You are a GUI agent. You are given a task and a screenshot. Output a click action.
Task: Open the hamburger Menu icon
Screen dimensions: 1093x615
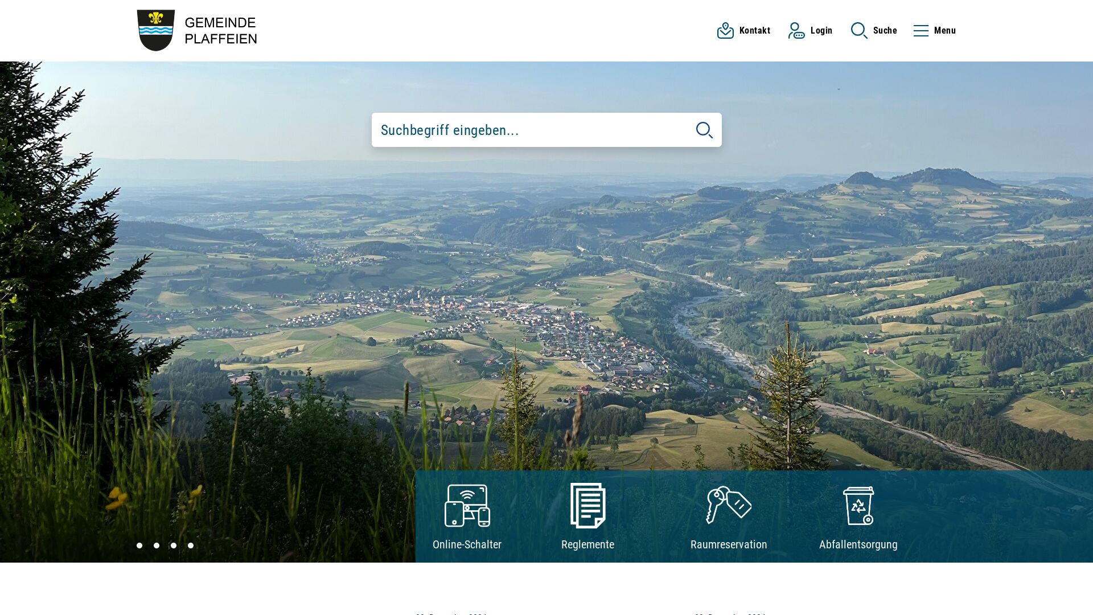pyautogui.click(x=921, y=31)
